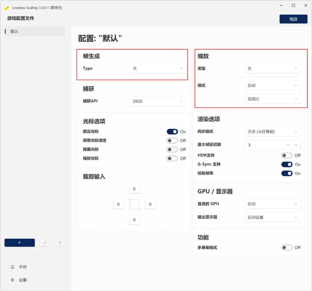Click the add new profile plus icon
Viewport: 312px width, 291px height.
[x=19, y=242]
